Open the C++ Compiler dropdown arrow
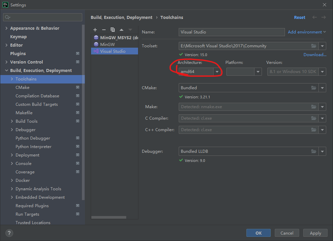 [323, 129]
